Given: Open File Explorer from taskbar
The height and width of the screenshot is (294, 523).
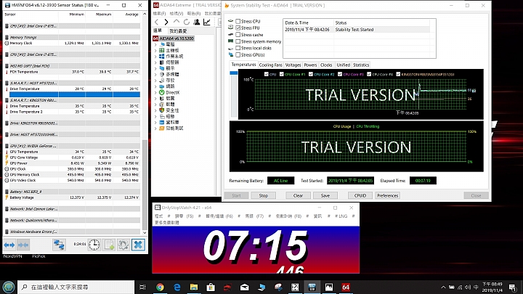Looking at the screenshot, I should pos(194,287).
